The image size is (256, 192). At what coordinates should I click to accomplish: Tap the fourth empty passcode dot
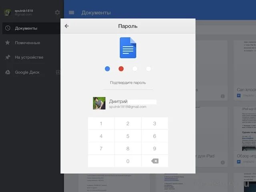tap(148, 69)
